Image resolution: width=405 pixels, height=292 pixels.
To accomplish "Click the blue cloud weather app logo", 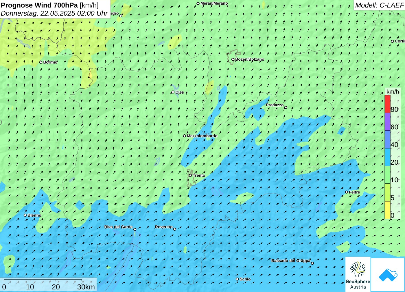I will point(388,275).
